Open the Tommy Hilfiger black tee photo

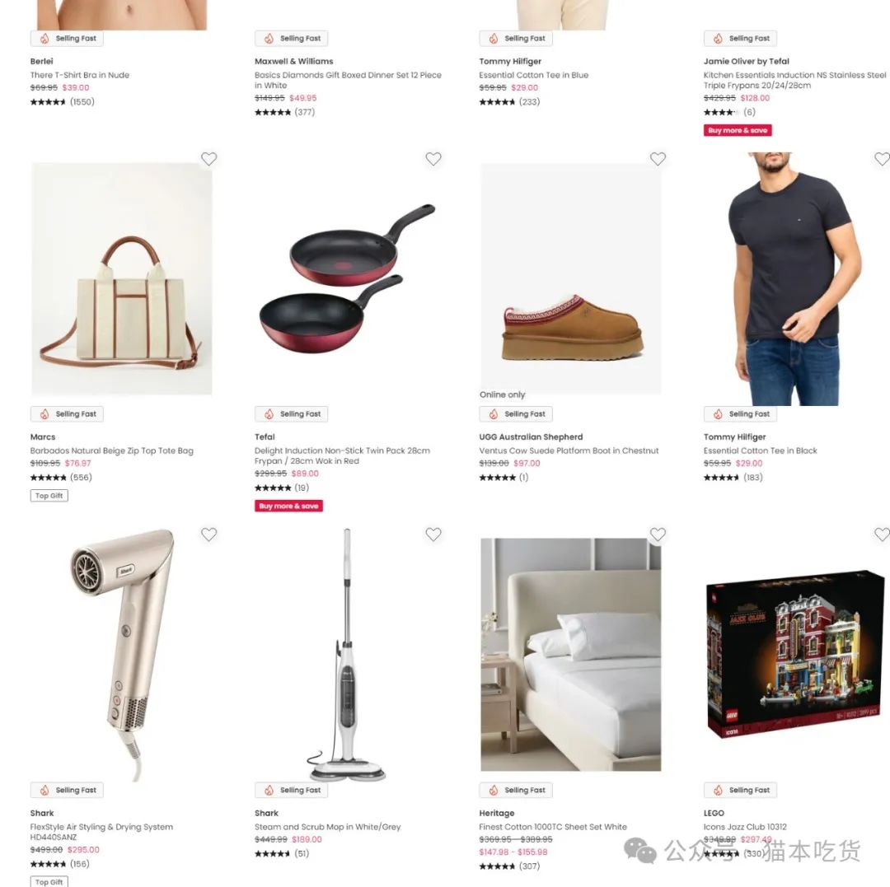[794, 278]
